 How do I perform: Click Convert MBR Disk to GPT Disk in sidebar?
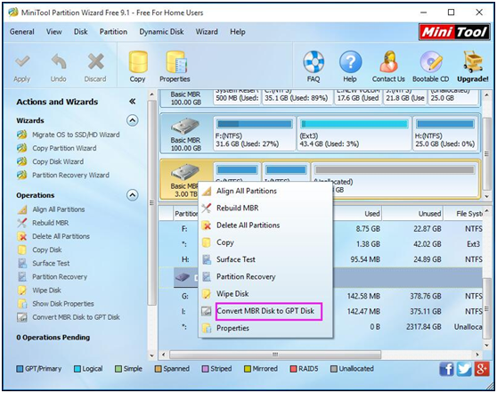(x=76, y=317)
